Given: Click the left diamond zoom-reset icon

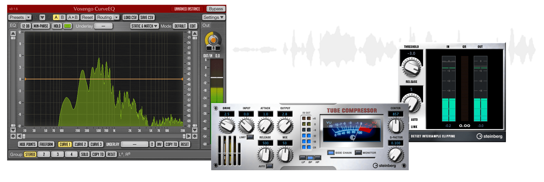Looking at the screenshot, I should pyautogui.click(x=13, y=136).
